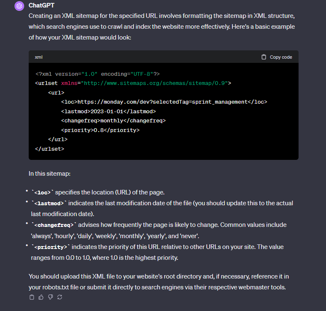This screenshot has width=326, height=311.
Task: Click the sitemaps.org schema URL in code
Action: click(x=156, y=83)
